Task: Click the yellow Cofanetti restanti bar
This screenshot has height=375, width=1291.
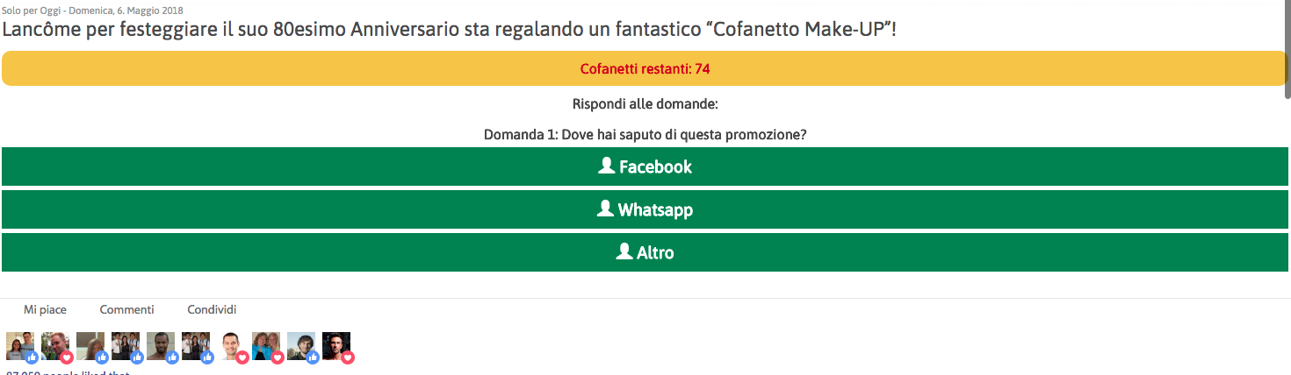Action: point(645,68)
